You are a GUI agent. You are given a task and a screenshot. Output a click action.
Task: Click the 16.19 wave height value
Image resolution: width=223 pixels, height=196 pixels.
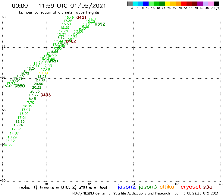[x=28, y=106]
